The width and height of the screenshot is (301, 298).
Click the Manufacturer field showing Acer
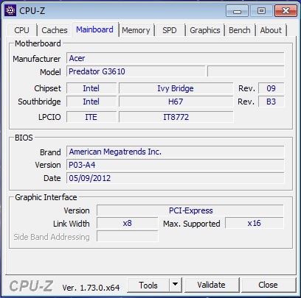(x=175, y=58)
